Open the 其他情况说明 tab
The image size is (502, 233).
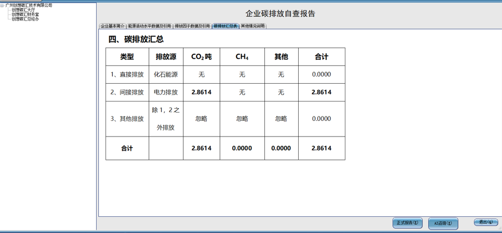click(x=253, y=26)
